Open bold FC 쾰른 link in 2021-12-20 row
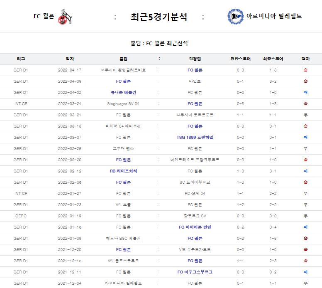 click(123, 249)
